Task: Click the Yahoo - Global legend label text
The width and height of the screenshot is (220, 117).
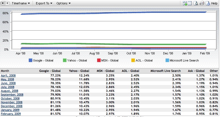Action: [77, 60]
